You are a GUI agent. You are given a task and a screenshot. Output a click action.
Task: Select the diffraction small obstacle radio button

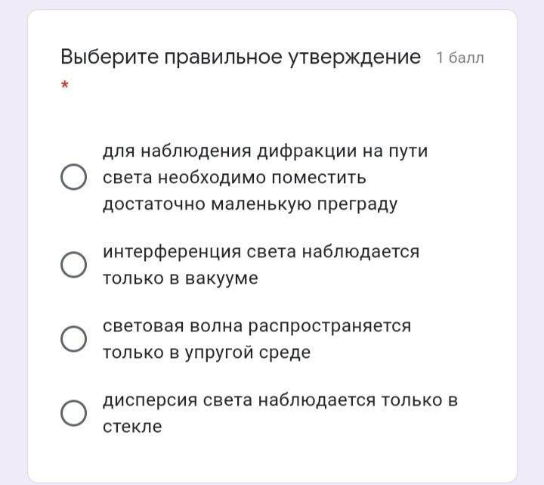[x=73, y=178]
